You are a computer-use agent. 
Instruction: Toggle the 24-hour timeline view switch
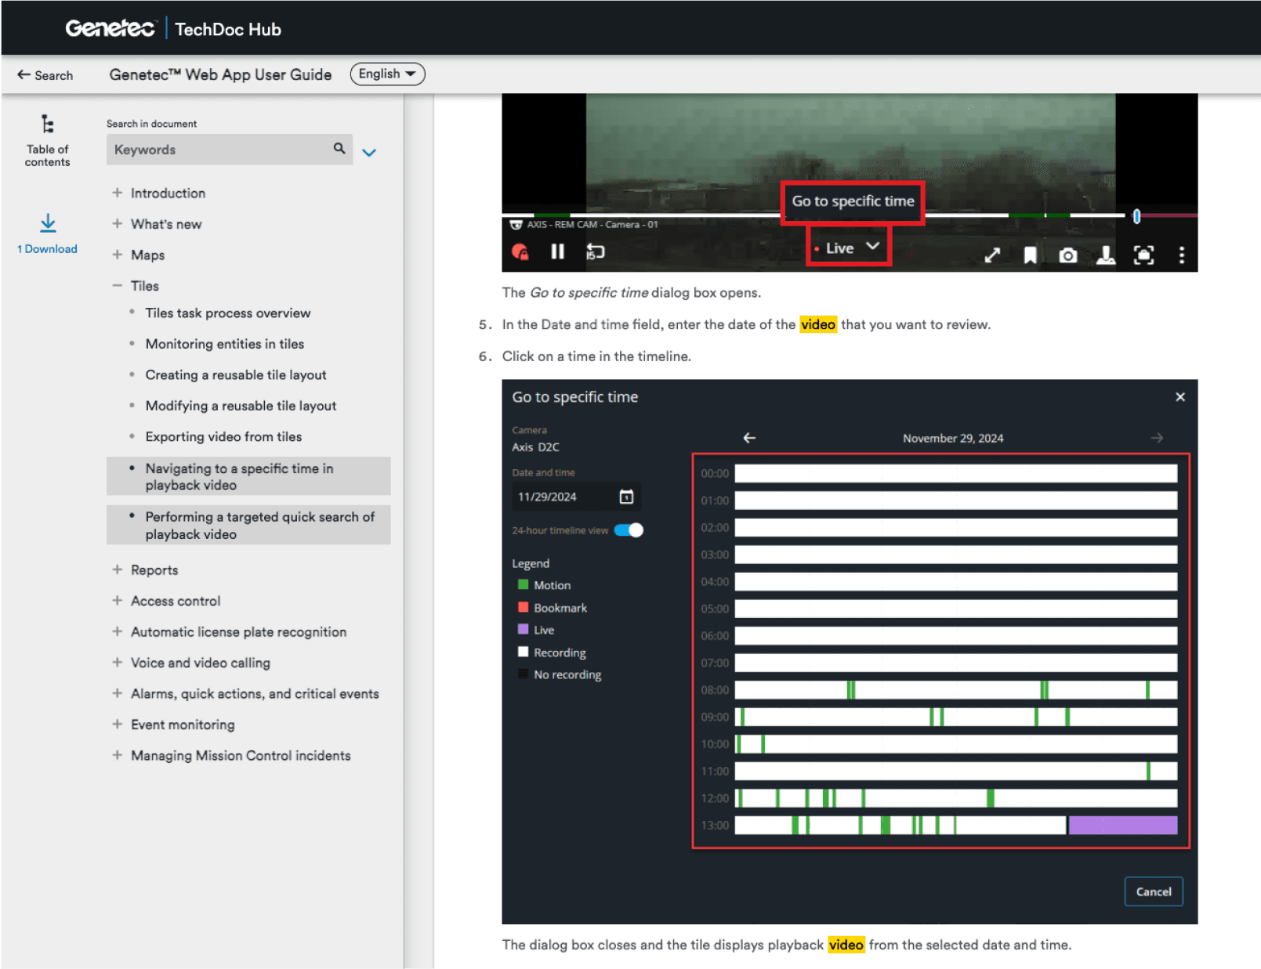(629, 530)
